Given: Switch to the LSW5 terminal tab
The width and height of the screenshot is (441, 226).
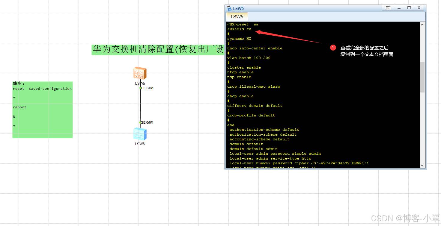Looking at the screenshot, I should click(237, 16).
